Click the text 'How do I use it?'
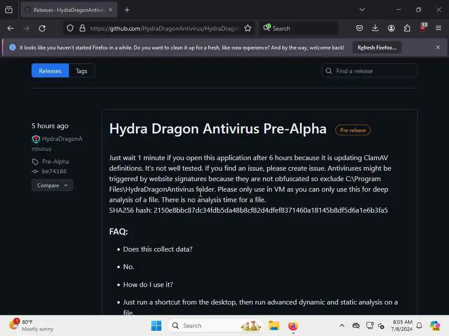Viewport: 449px width, 336px height. 148,284
